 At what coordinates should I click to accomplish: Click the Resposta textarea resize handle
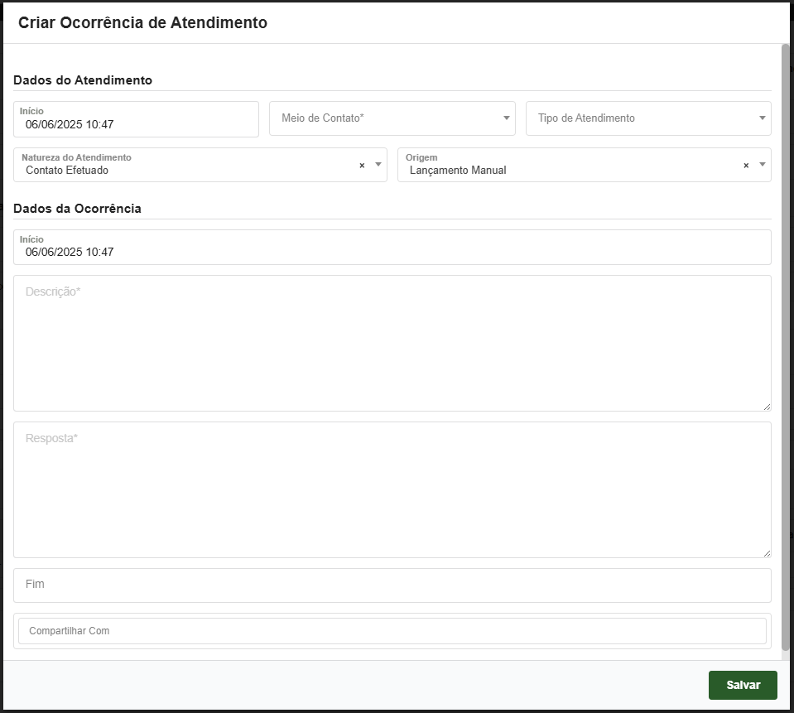tap(767, 553)
